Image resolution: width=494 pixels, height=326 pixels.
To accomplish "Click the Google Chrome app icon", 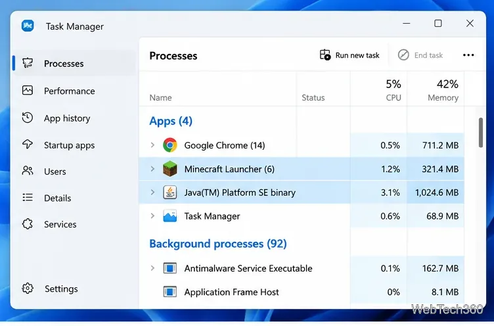I will (x=169, y=145).
